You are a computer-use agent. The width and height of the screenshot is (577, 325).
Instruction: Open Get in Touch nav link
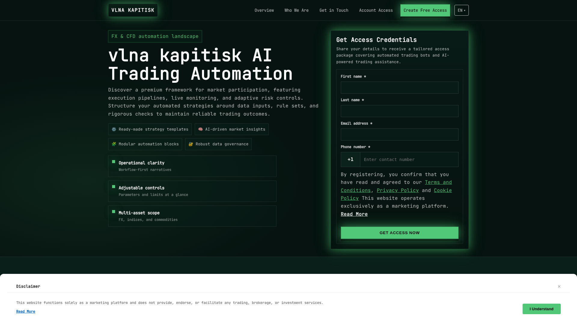pyautogui.click(x=334, y=10)
